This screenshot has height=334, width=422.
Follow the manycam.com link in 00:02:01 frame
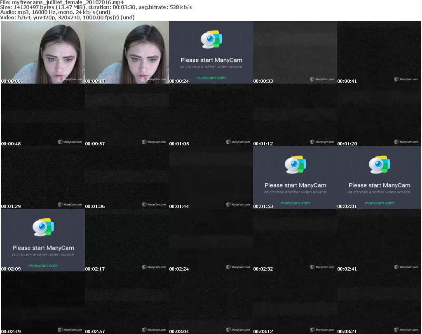379,203
